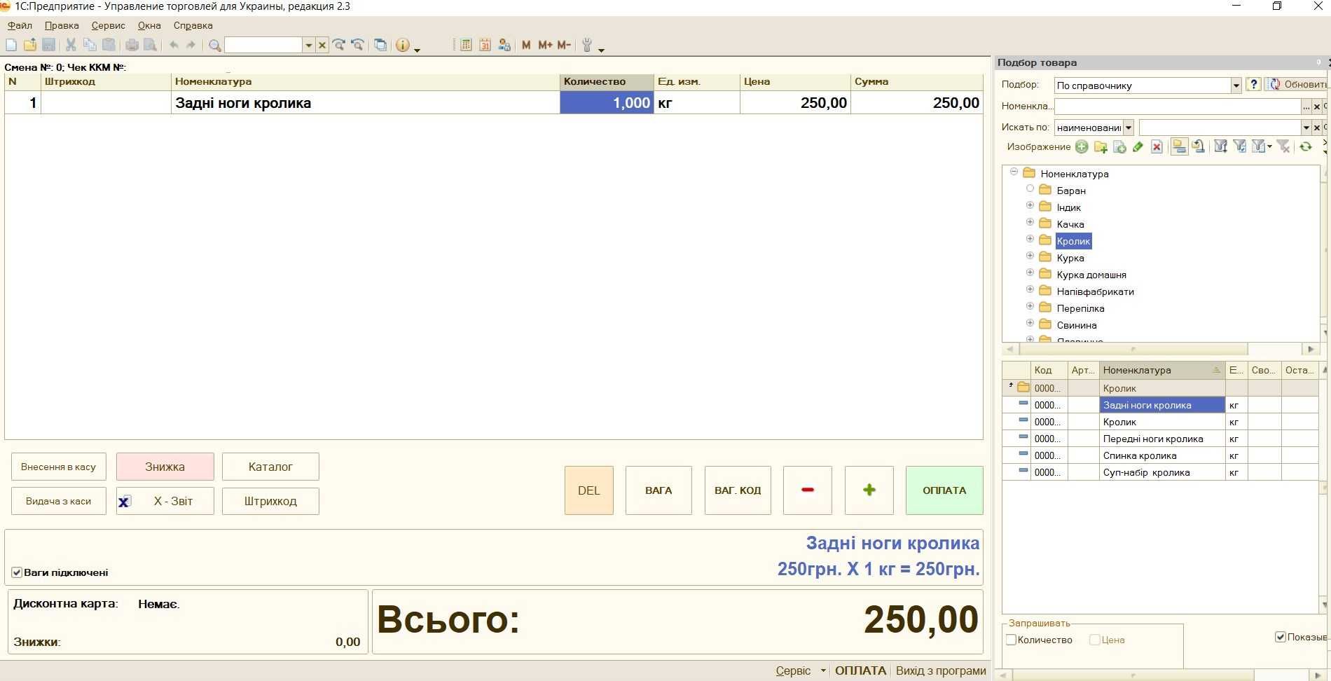Image resolution: width=1331 pixels, height=681 pixels.
Task: Open the Файл menu
Action: pos(20,25)
